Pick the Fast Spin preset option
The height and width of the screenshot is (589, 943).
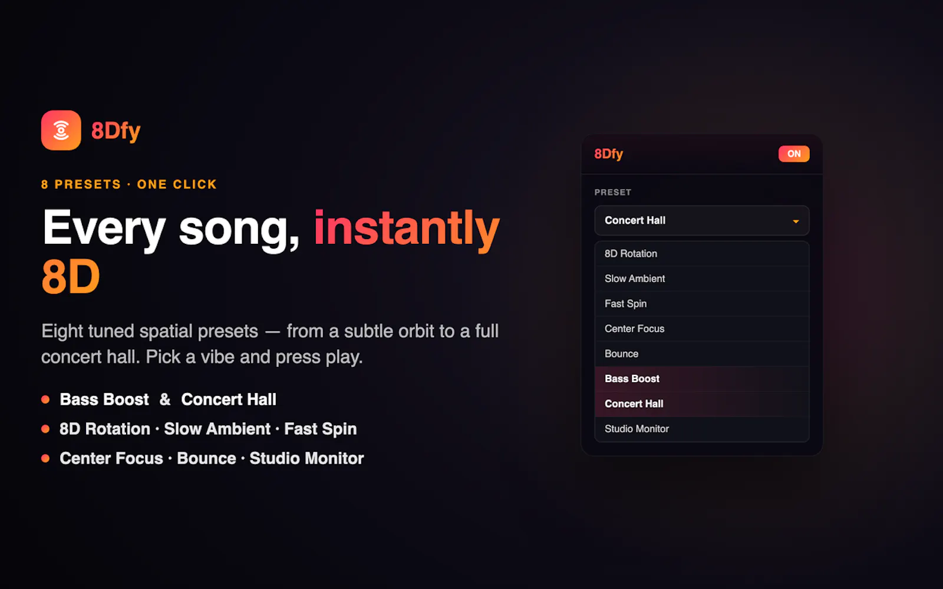pos(701,304)
